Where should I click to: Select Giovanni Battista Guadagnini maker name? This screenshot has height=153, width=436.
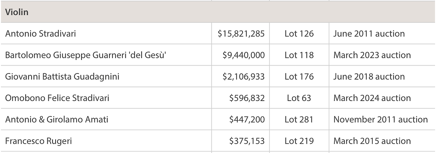[62, 76]
